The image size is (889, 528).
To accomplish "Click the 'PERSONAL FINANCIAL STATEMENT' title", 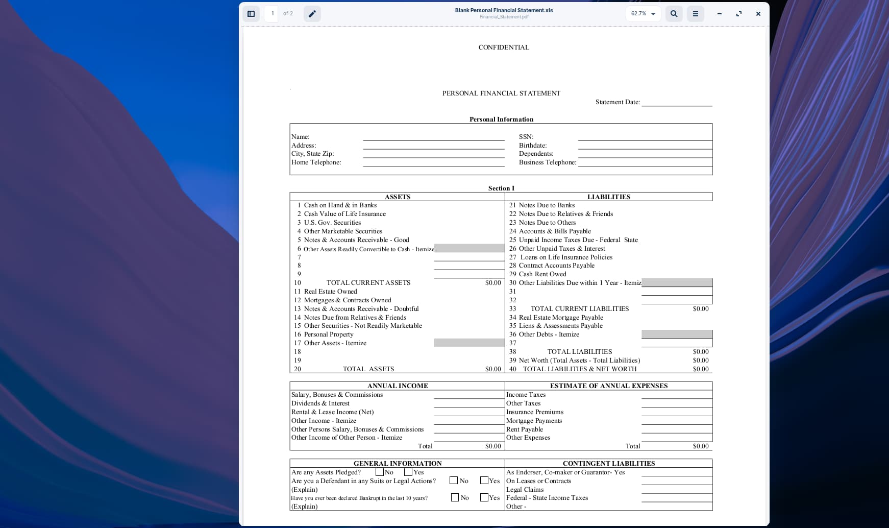I will click(x=501, y=93).
